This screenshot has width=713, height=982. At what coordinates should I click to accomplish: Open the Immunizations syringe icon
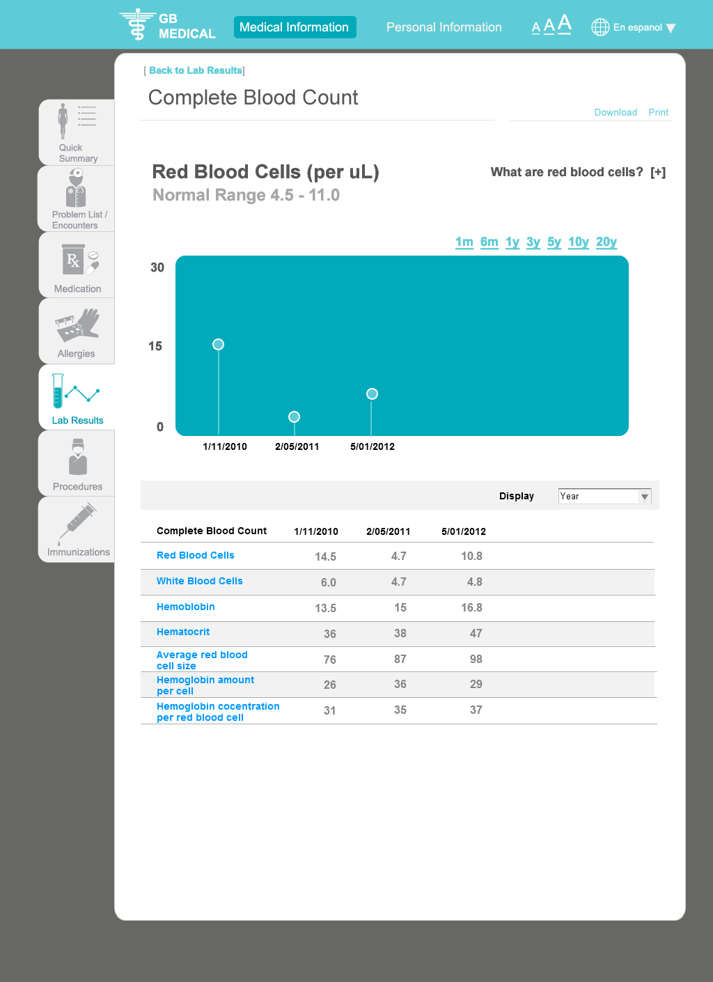(x=77, y=524)
